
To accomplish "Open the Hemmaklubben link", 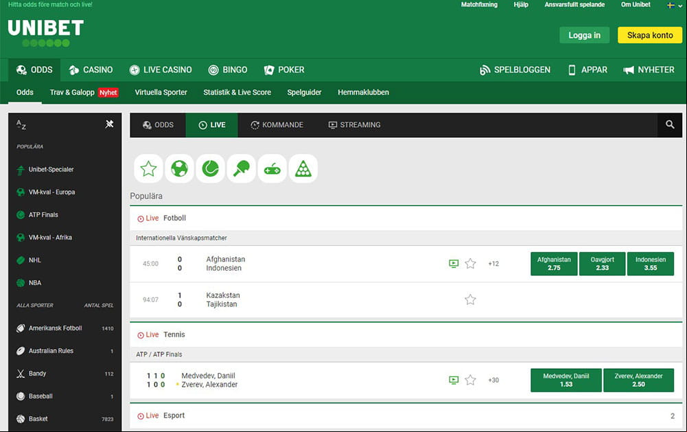I will click(363, 92).
